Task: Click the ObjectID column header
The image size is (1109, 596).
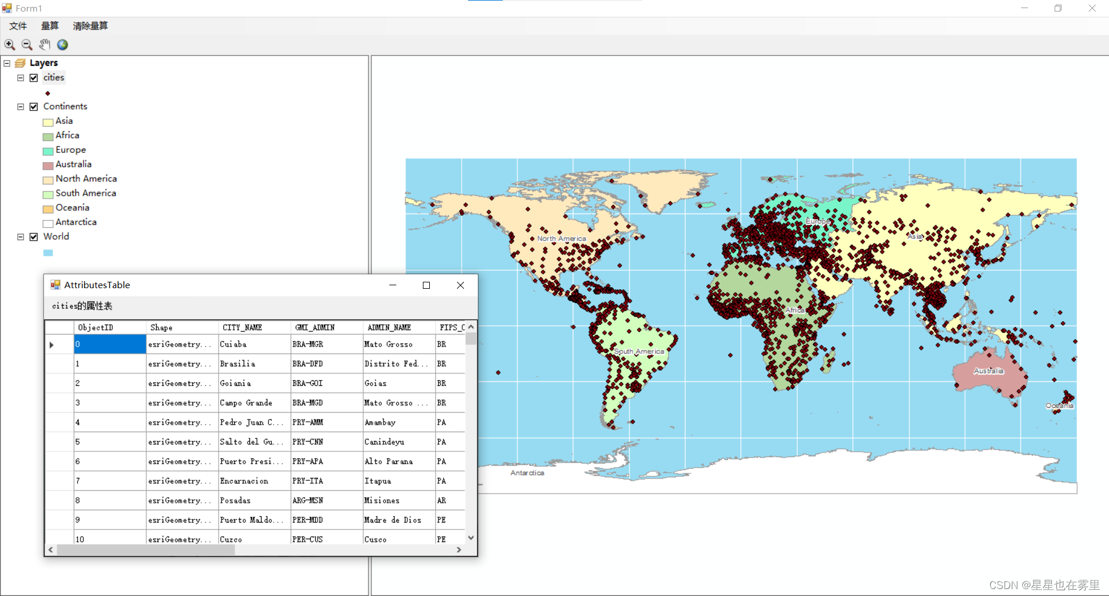Action: (x=110, y=328)
